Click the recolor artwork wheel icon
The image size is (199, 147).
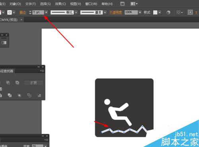point(168,12)
